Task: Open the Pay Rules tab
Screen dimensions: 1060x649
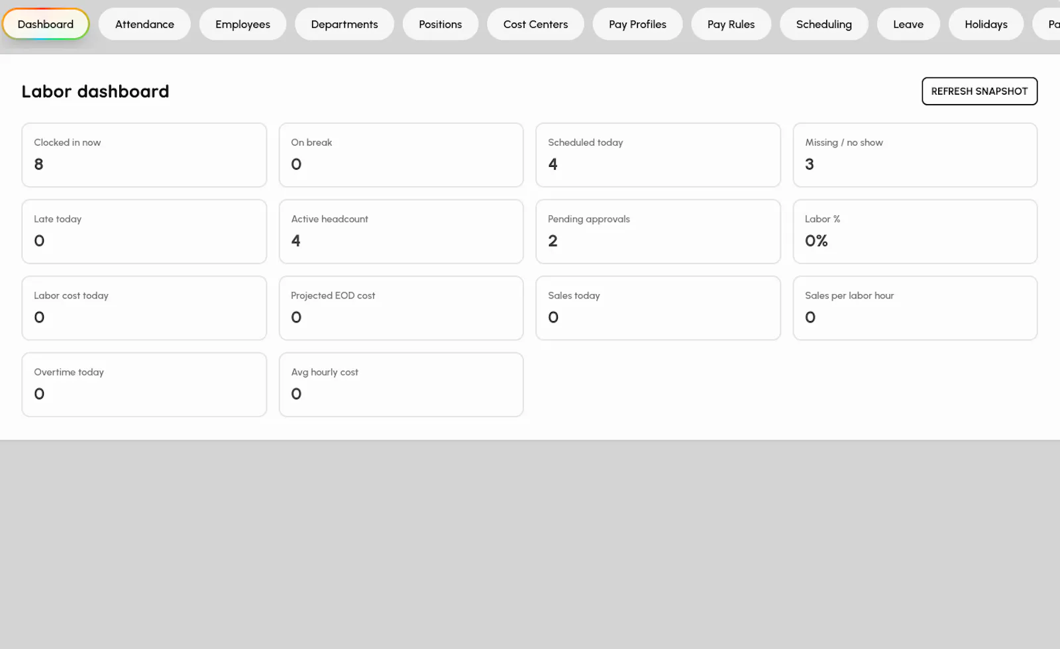Action: click(731, 25)
